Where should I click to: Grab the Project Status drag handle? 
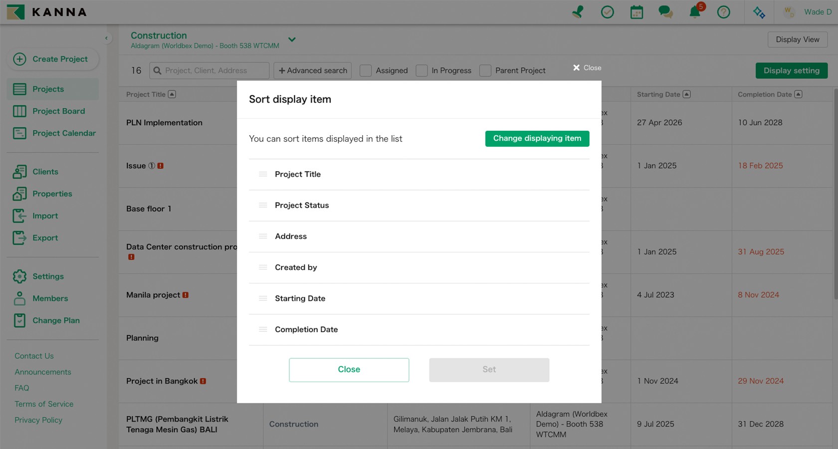[263, 205]
